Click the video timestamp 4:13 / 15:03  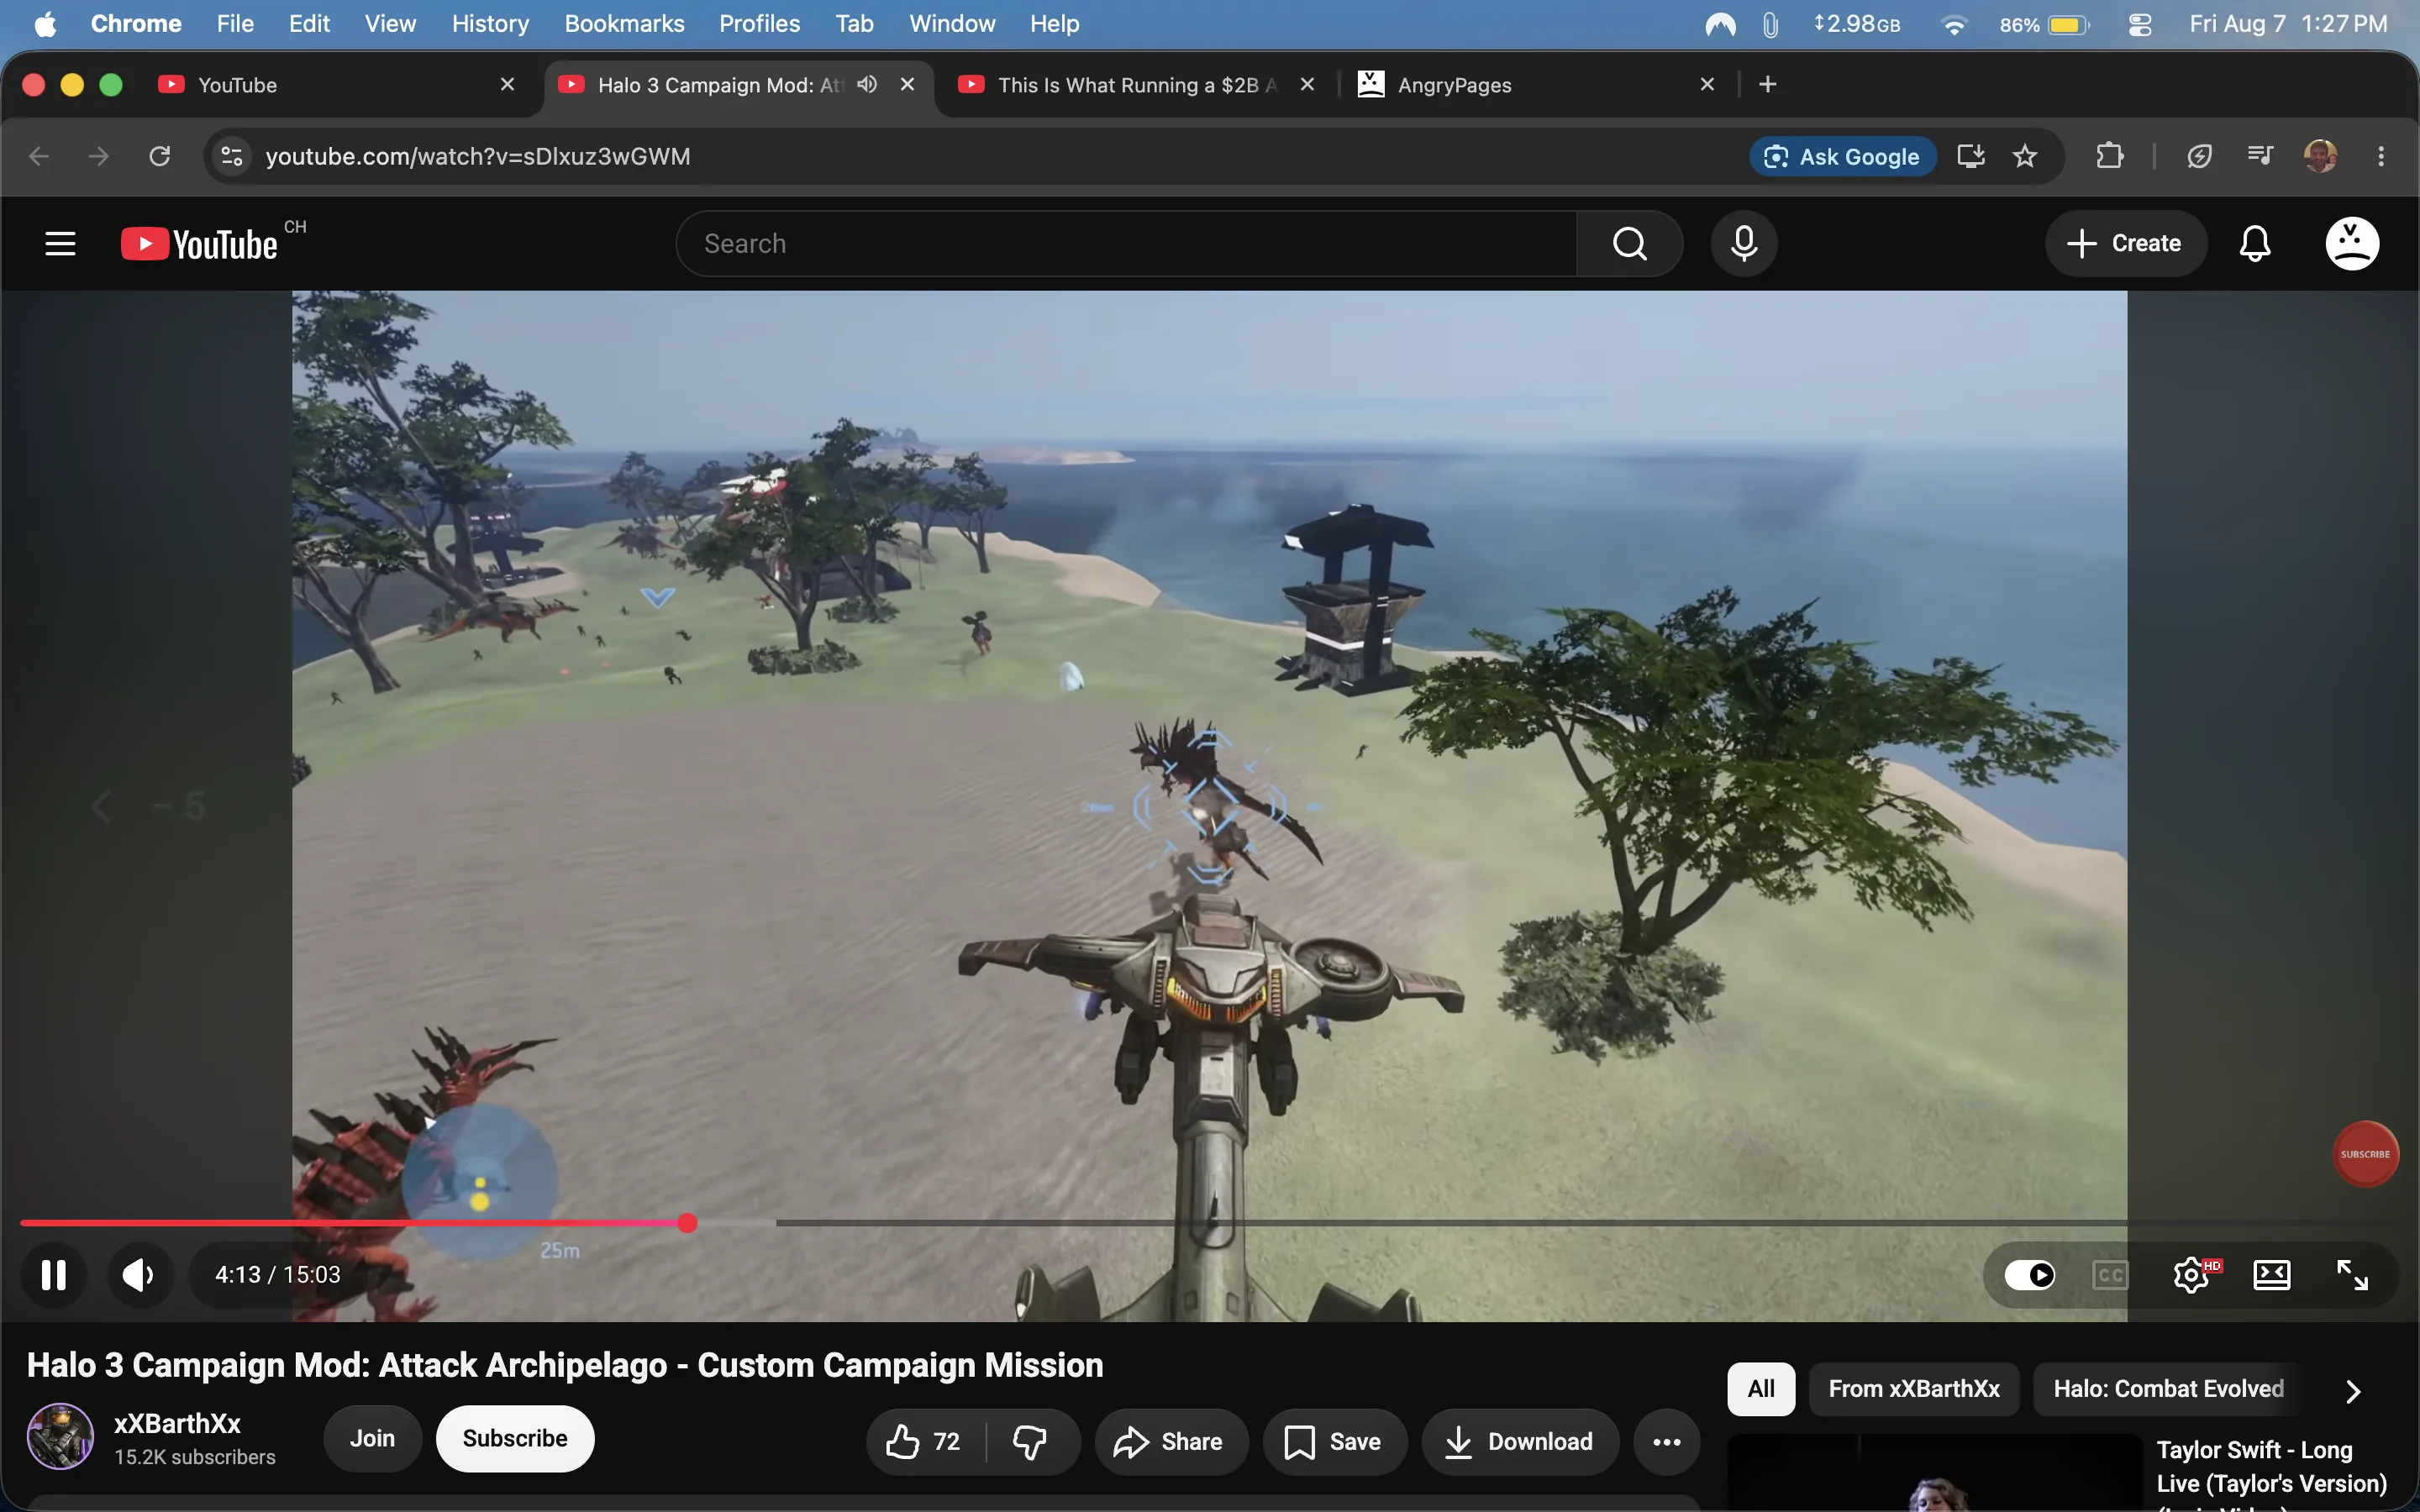click(x=277, y=1274)
